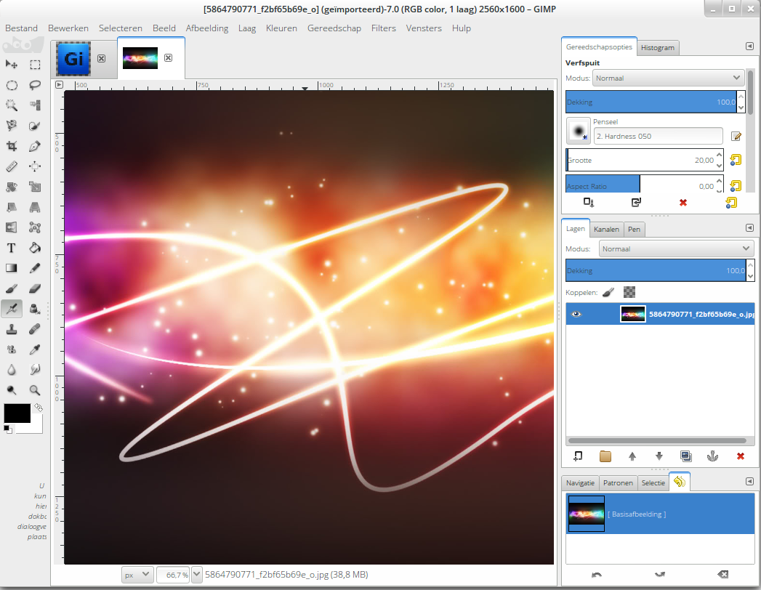Toggle lock pixels brush icon next to Koppelen
Screen dimensions: 761x590
click(x=609, y=292)
